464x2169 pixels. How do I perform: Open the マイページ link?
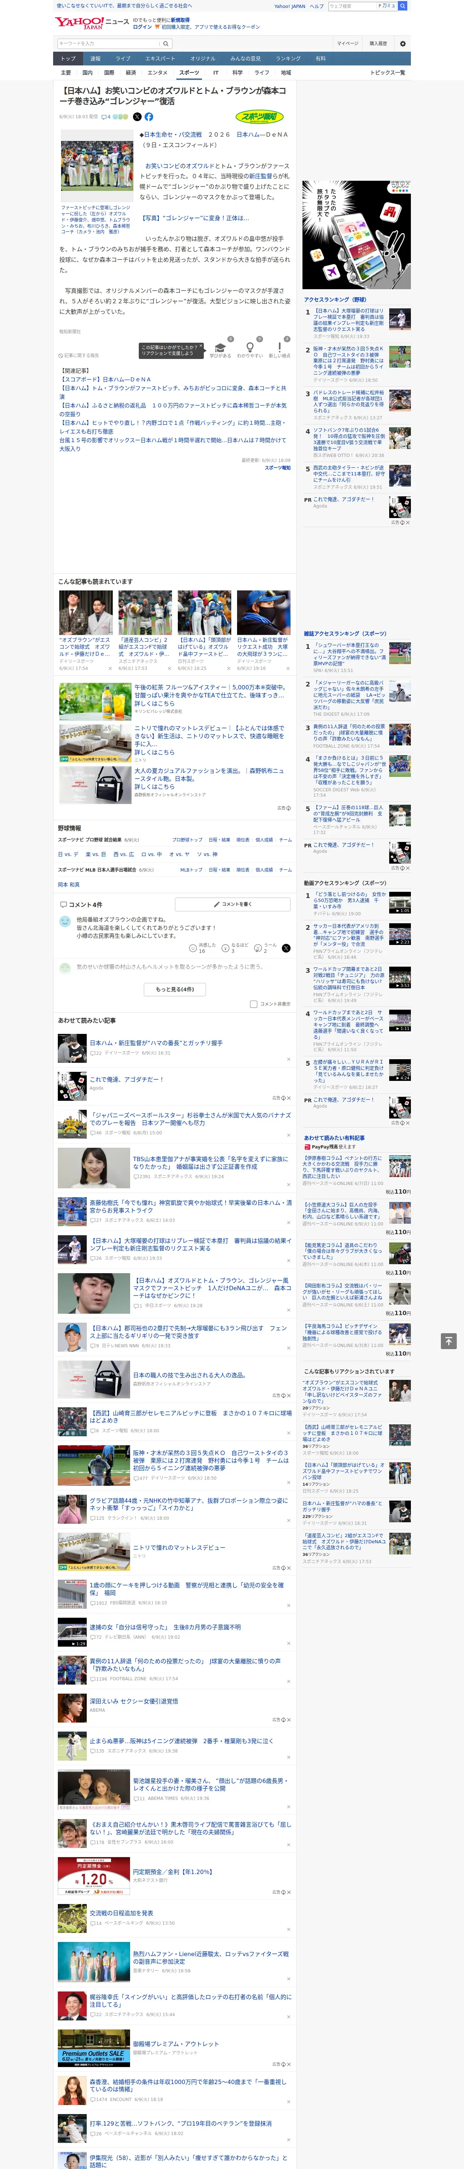click(347, 44)
